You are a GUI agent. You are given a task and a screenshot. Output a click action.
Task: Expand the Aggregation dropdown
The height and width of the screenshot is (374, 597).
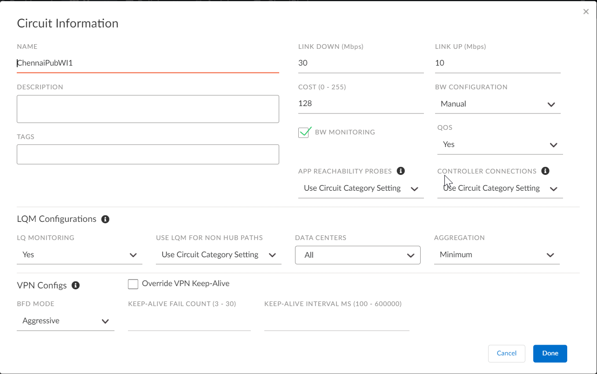coord(496,255)
